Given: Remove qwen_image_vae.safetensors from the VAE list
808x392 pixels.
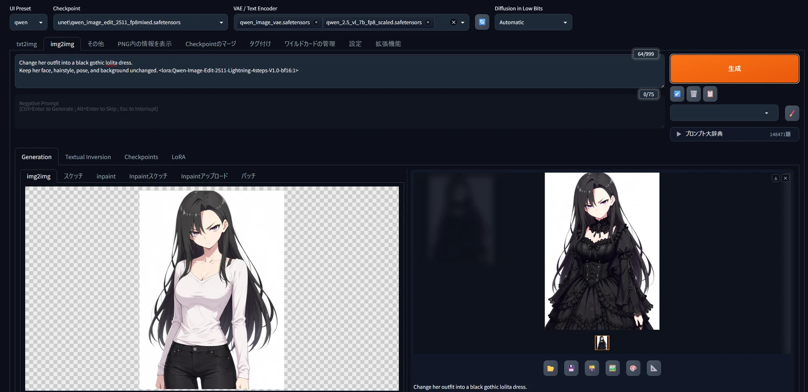Looking at the screenshot, I should (x=316, y=22).
